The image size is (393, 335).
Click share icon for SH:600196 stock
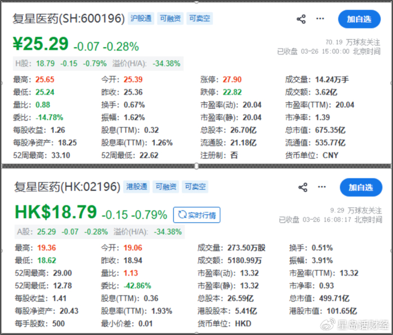coord(301,19)
